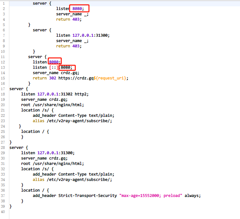The width and height of the screenshot is (240, 219).
Task: Click the highlighted 8080 on line 2
Action: (79, 9)
